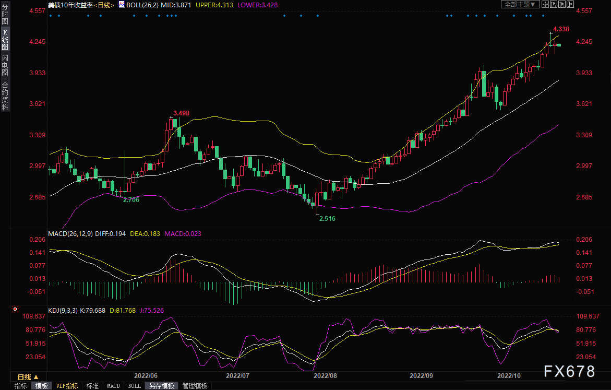
Task: Click the VIP指标 button
Action: pos(67,386)
